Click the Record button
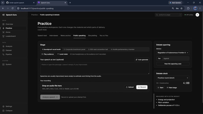Screen dimensions: 203x114 click(142, 87)
